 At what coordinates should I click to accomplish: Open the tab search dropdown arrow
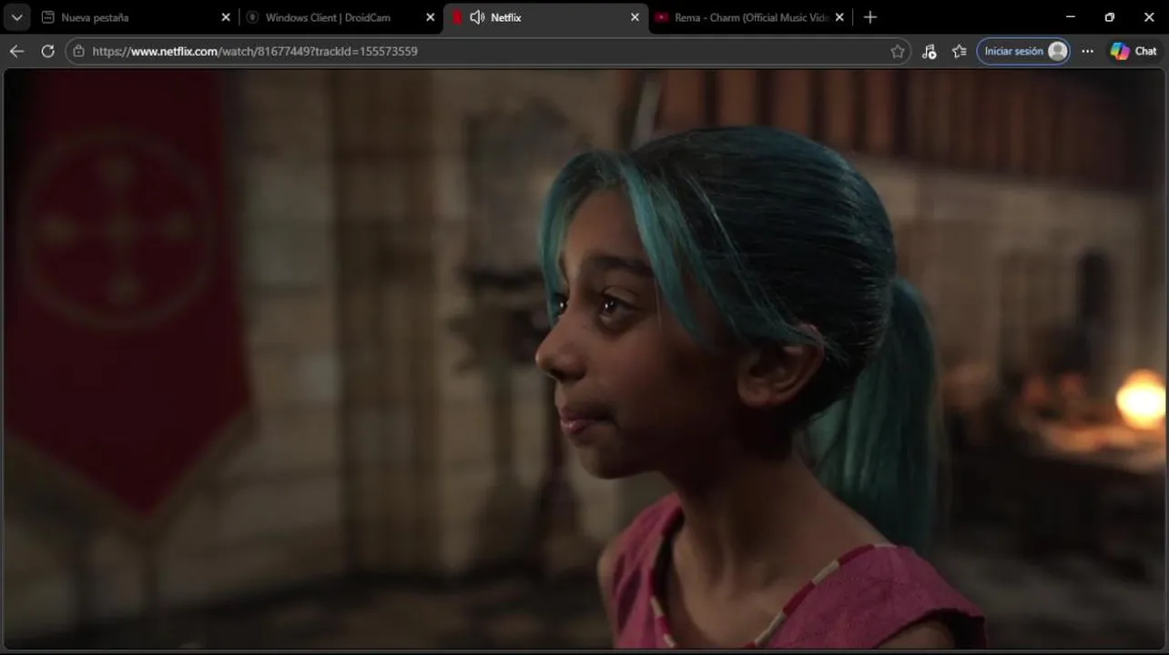16,17
